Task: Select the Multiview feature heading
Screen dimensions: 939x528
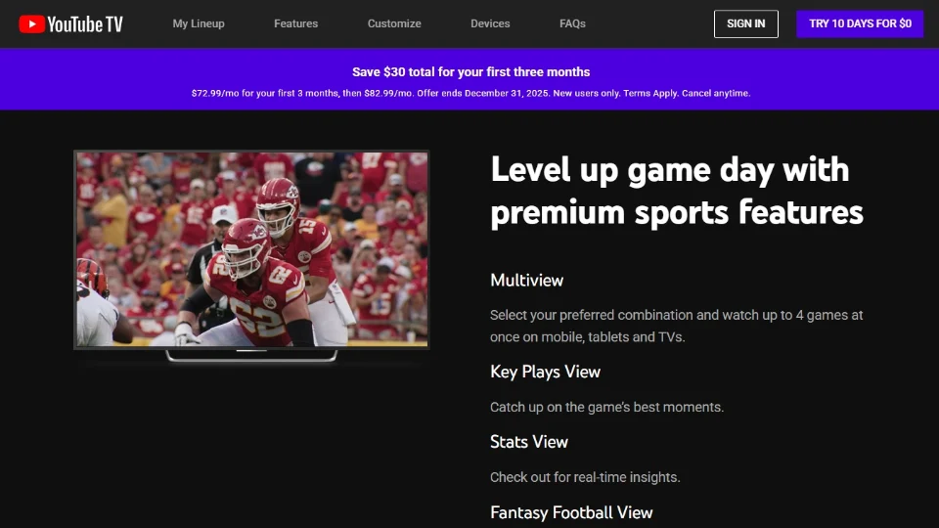Action: (x=526, y=281)
